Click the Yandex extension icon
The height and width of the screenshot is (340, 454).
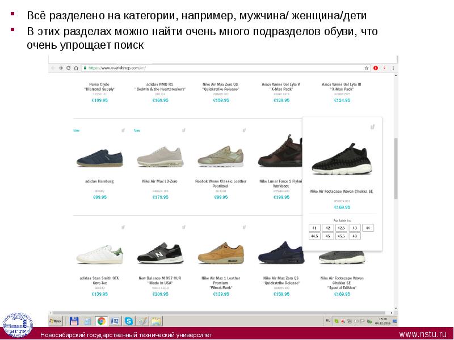(385, 68)
